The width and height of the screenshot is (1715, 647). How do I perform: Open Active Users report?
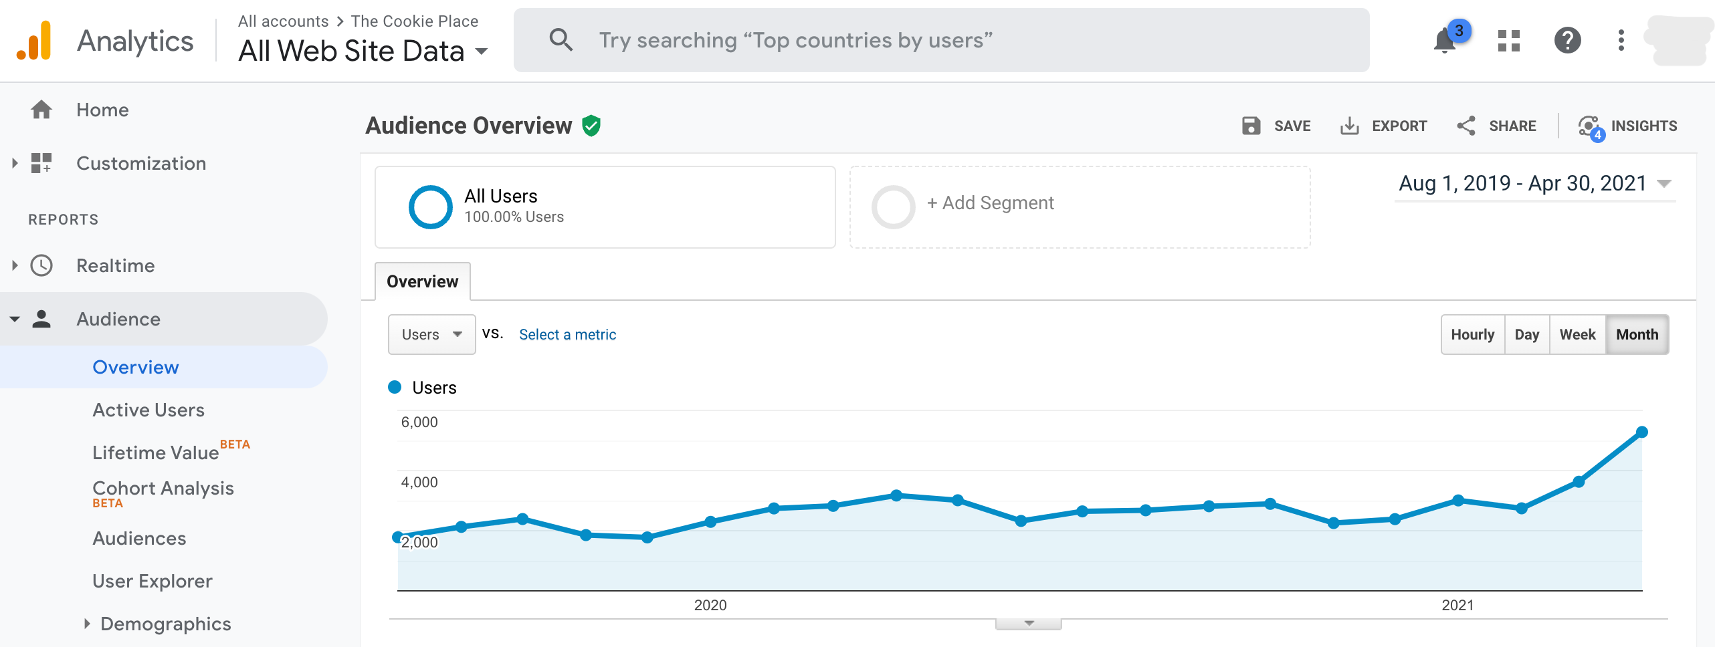[x=148, y=410]
